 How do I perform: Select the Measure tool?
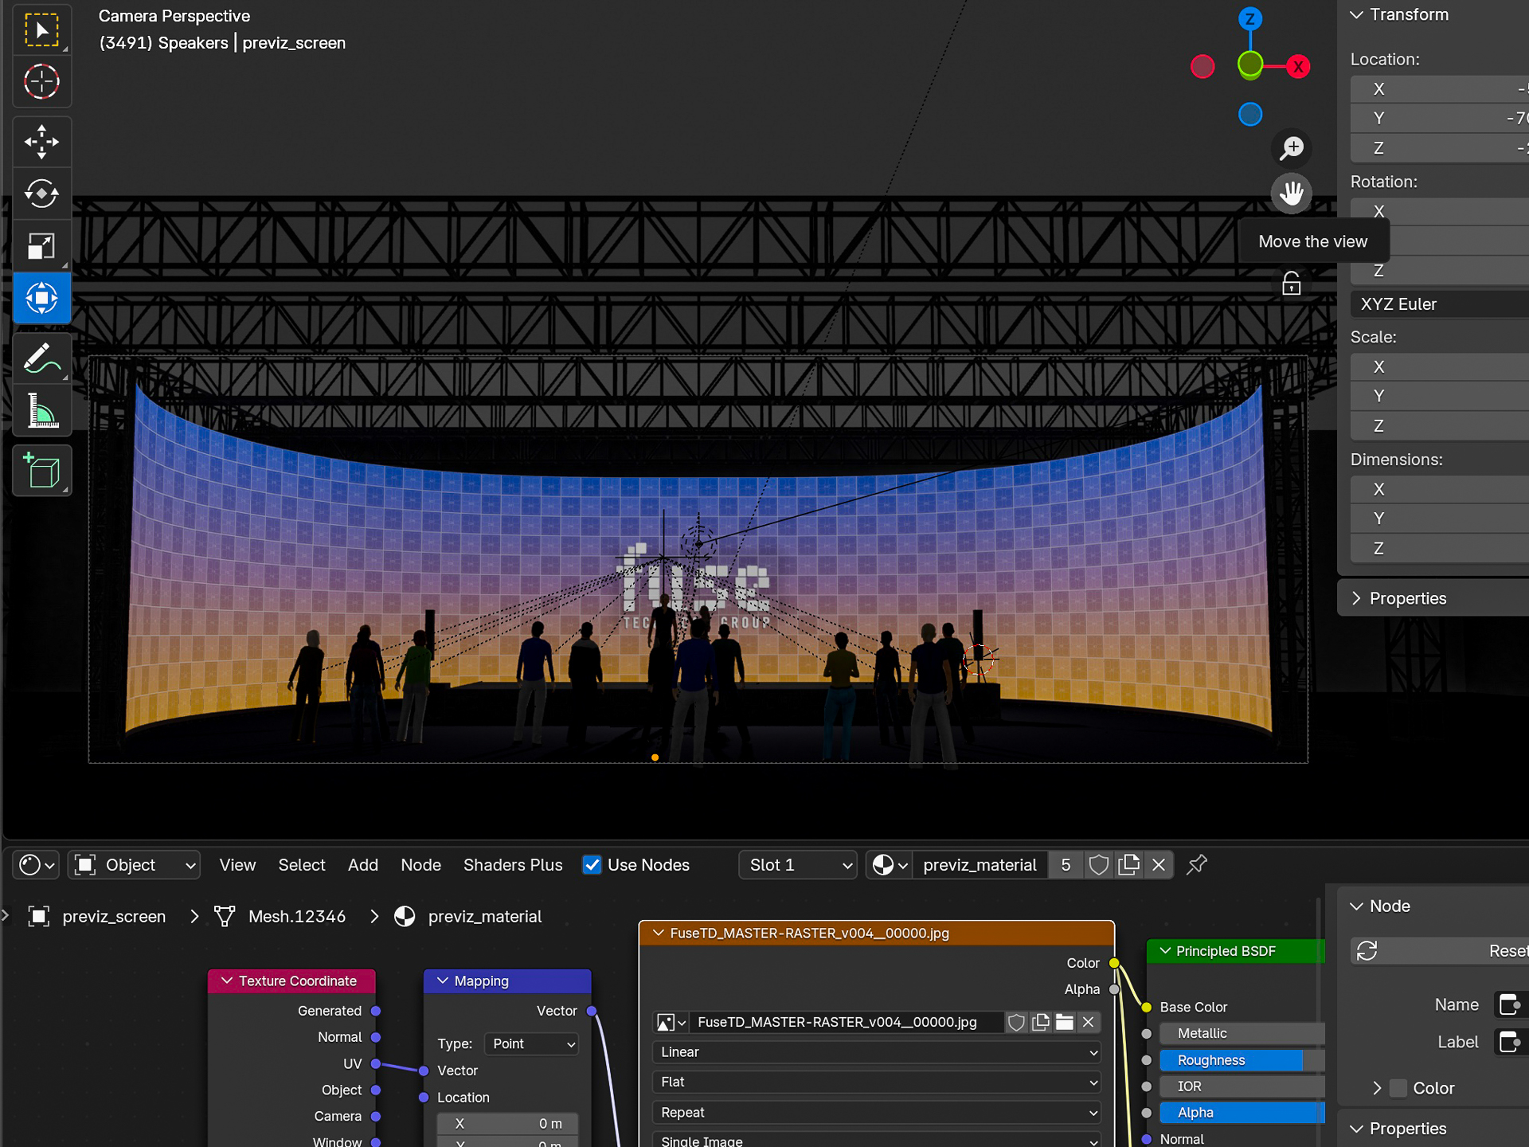pyautogui.click(x=41, y=411)
